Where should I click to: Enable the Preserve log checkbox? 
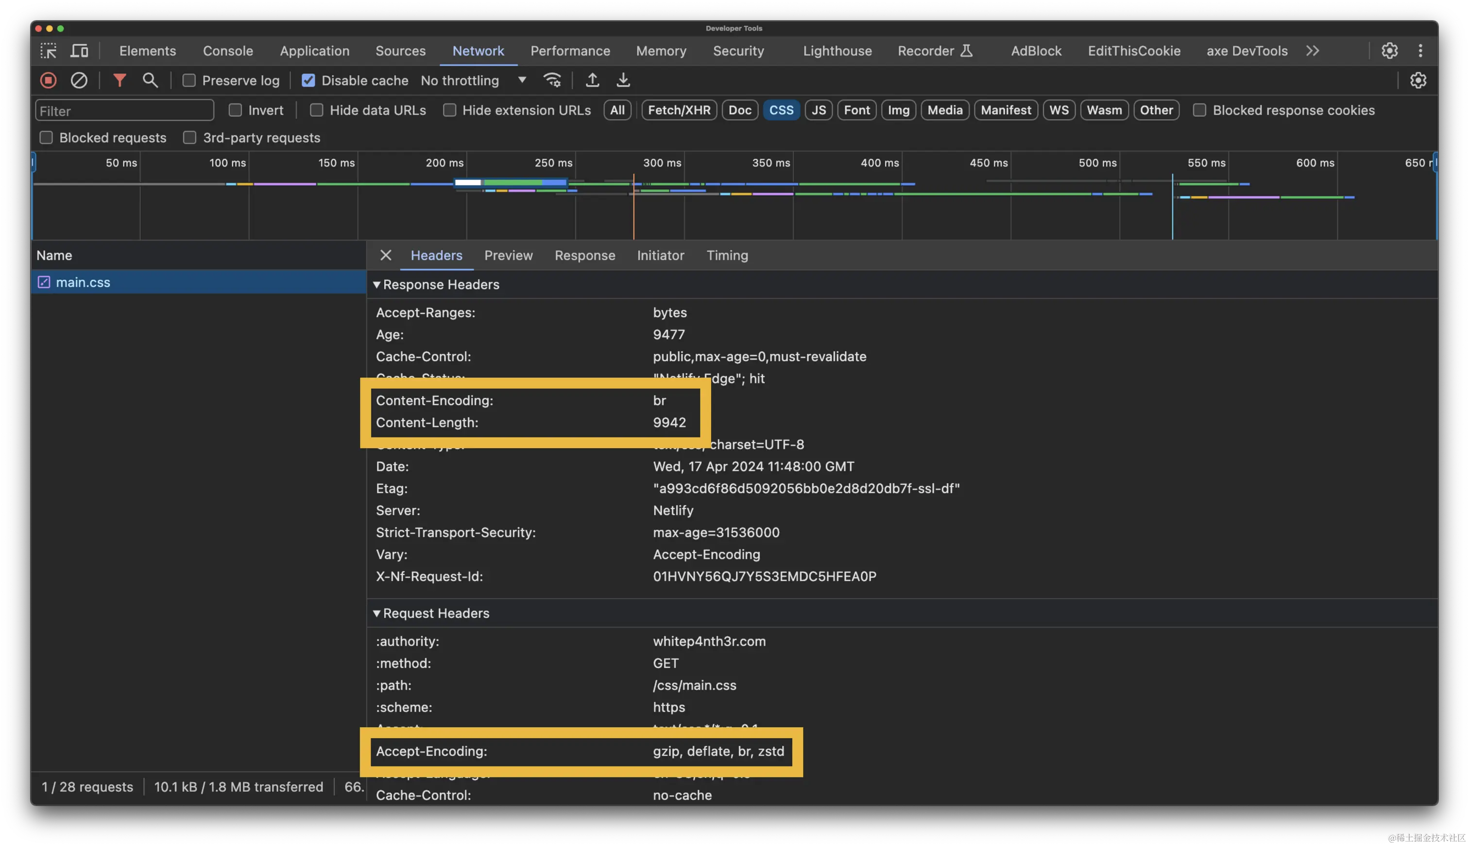pyautogui.click(x=189, y=81)
